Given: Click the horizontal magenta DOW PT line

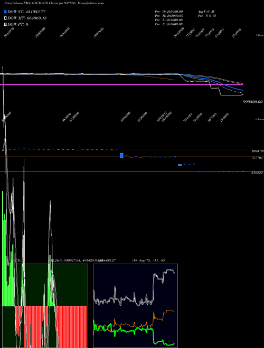Looking at the screenshot, I should [x=121, y=84].
